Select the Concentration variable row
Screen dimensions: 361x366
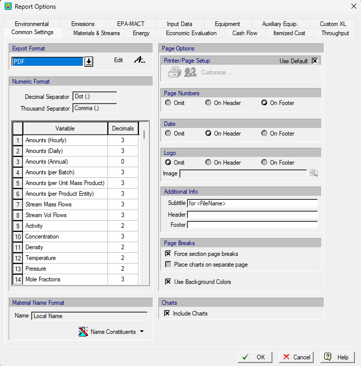[76, 237]
